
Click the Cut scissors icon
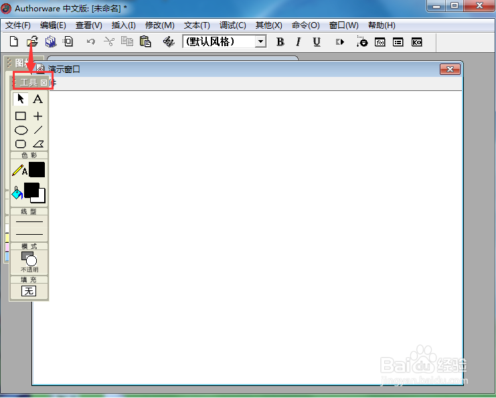point(109,41)
